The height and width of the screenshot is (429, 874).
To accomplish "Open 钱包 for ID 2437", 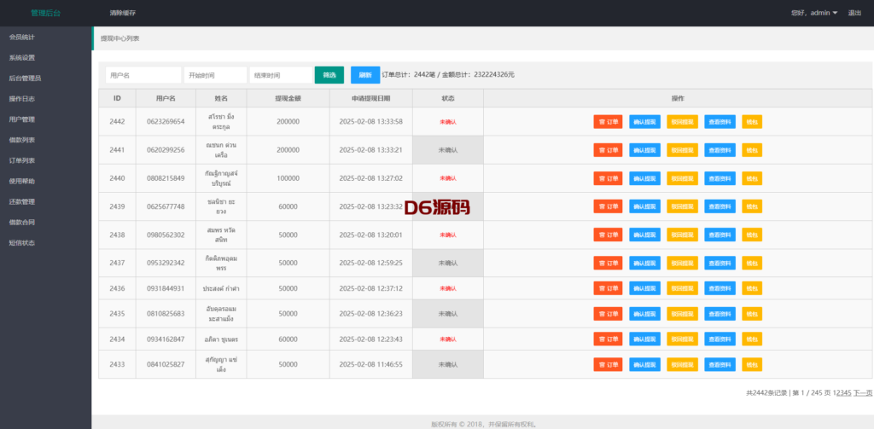I will 751,263.
